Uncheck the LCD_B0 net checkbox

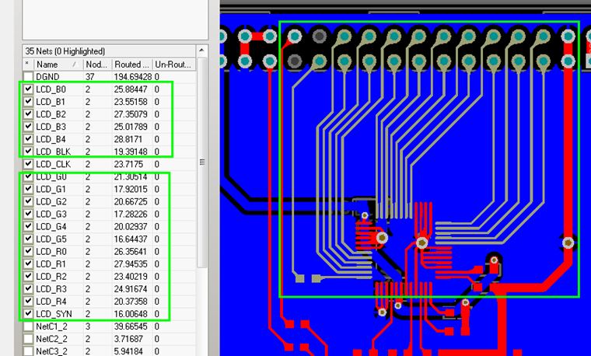[29, 89]
